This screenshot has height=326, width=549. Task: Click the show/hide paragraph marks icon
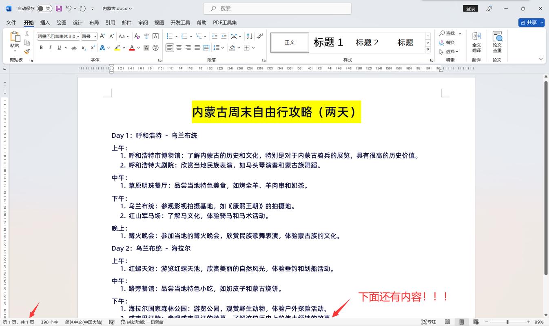click(x=260, y=36)
